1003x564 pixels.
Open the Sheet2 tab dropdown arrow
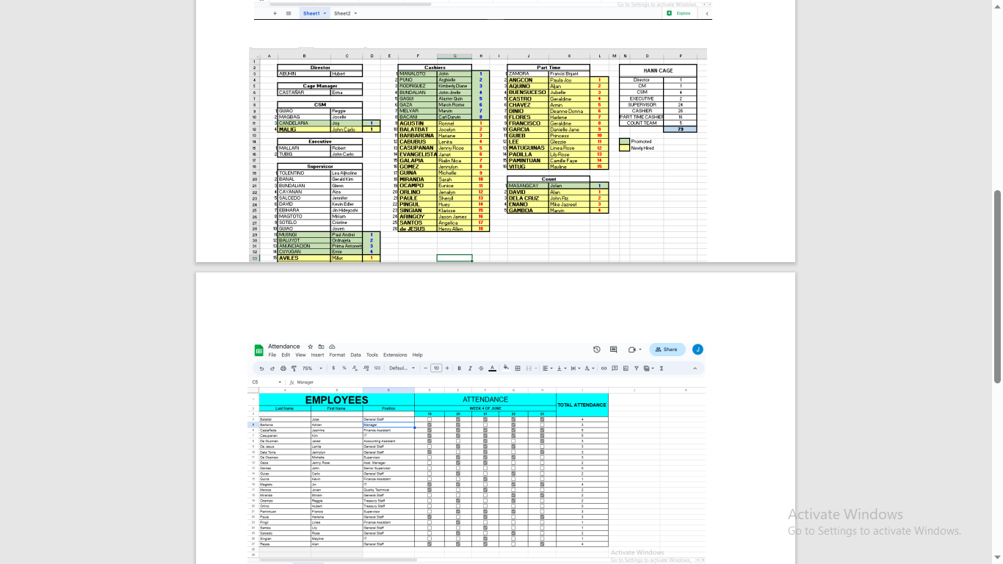355,13
